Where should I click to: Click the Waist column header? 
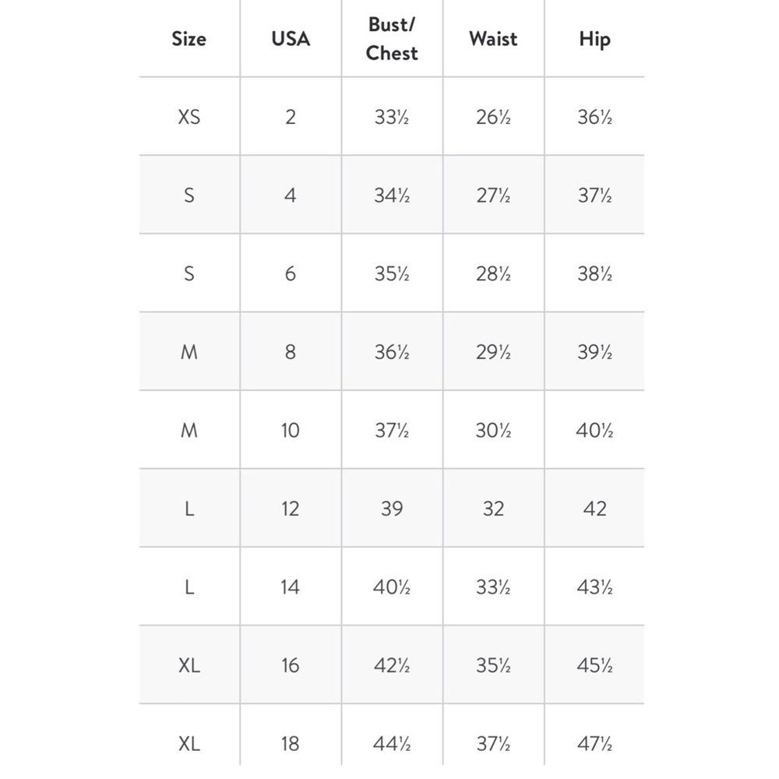(493, 39)
